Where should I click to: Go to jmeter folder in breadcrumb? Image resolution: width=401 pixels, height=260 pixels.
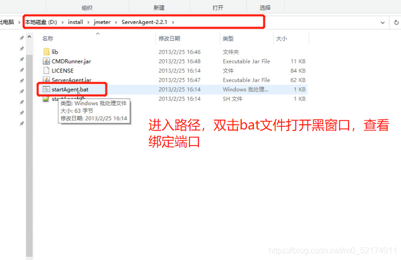pyautogui.click(x=102, y=22)
